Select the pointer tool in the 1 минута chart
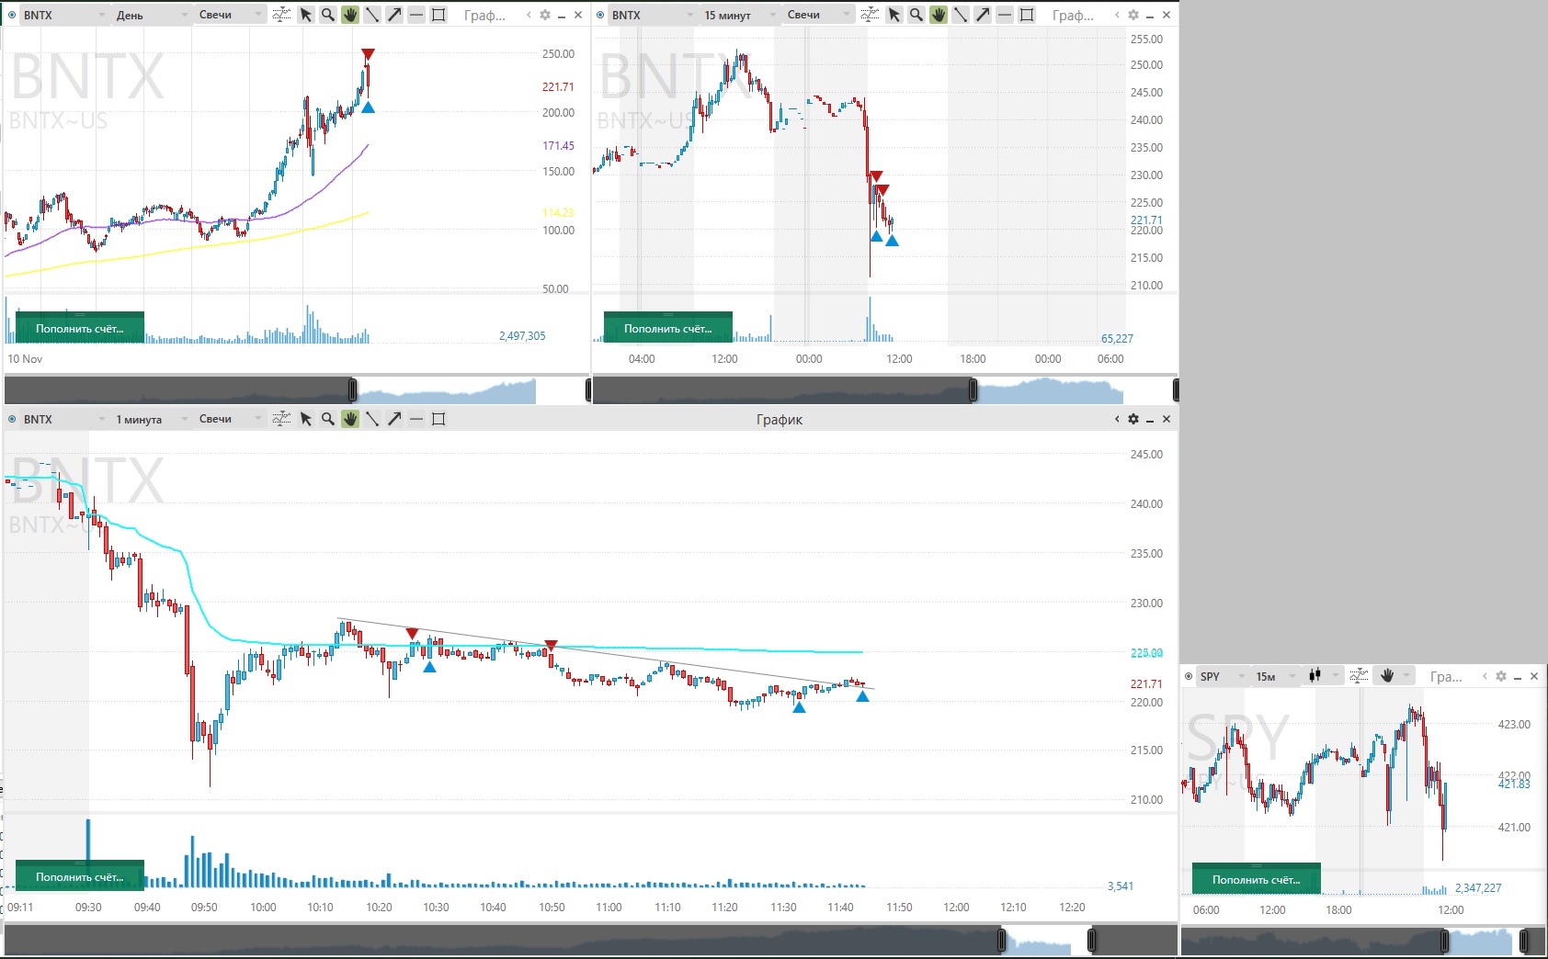This screenshot has height=959, width=1548. (x=306, y=419)
